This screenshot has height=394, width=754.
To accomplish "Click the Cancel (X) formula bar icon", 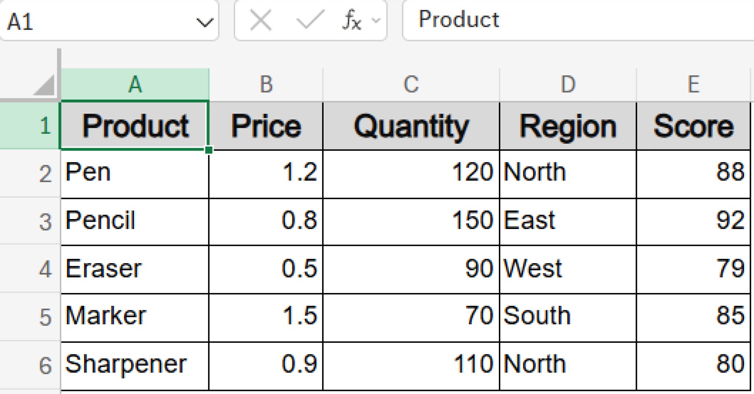I will 261,20.
